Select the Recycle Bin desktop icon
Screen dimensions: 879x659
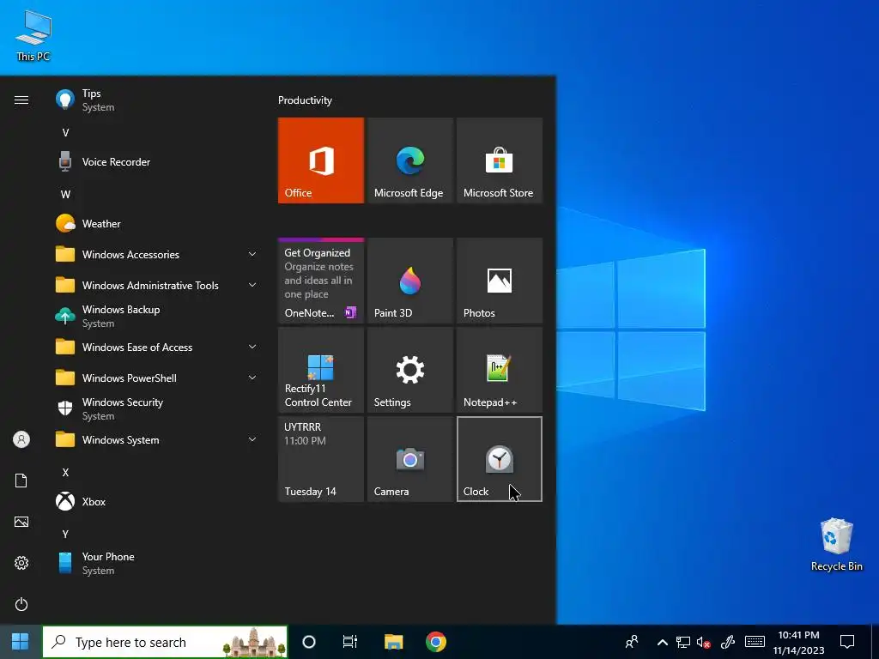[x=836, y=544]
